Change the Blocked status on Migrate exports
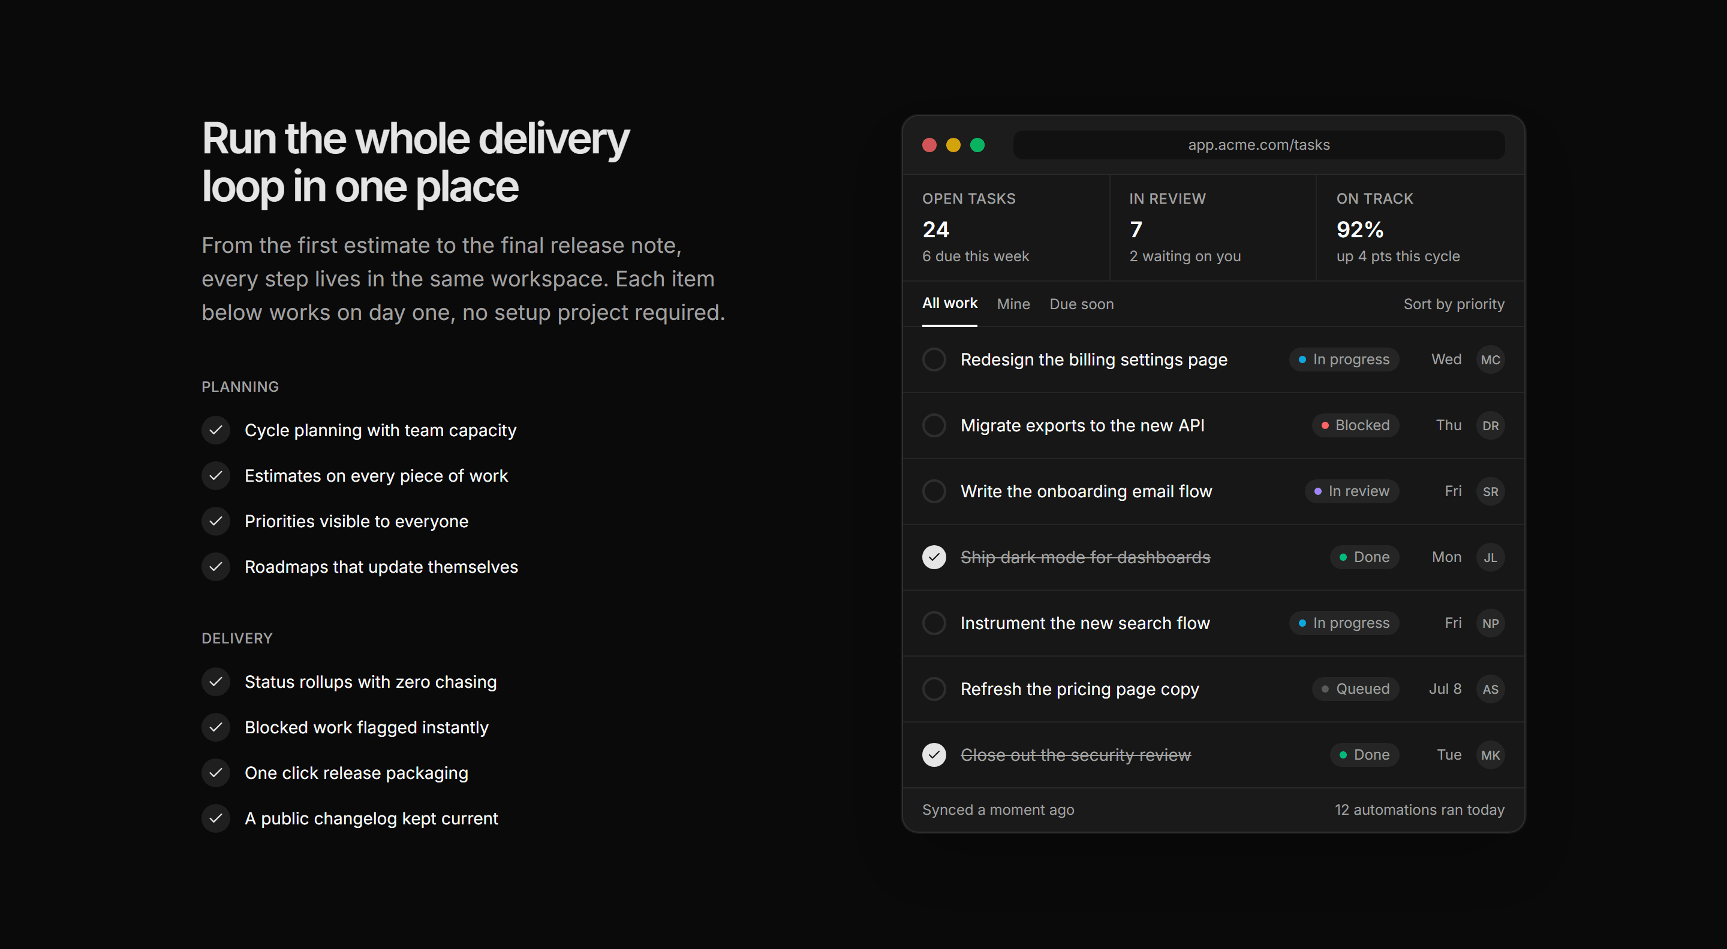The image size is (1727, 949). [x=1355, y=425]
